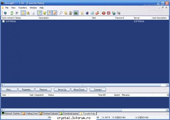Image resolution: width=170 pixels, height=120 pixels.
Task: Sort by the Nick column header
Action: pos(103,18)
